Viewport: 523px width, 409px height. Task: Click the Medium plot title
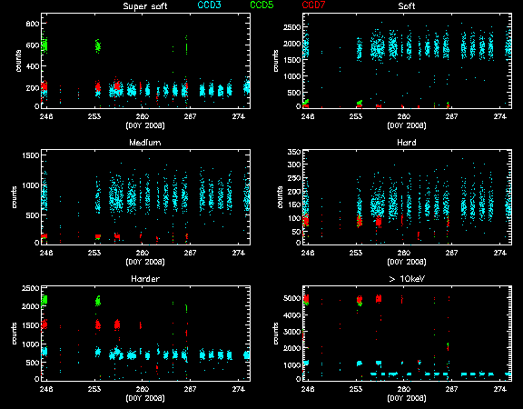145,143
